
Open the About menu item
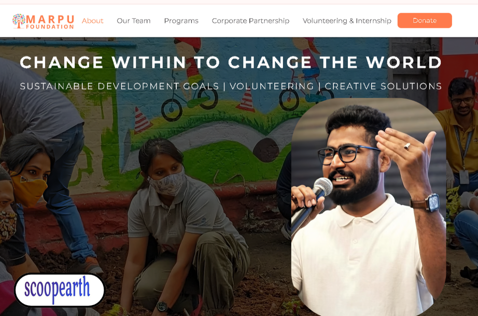pos(92,21)
